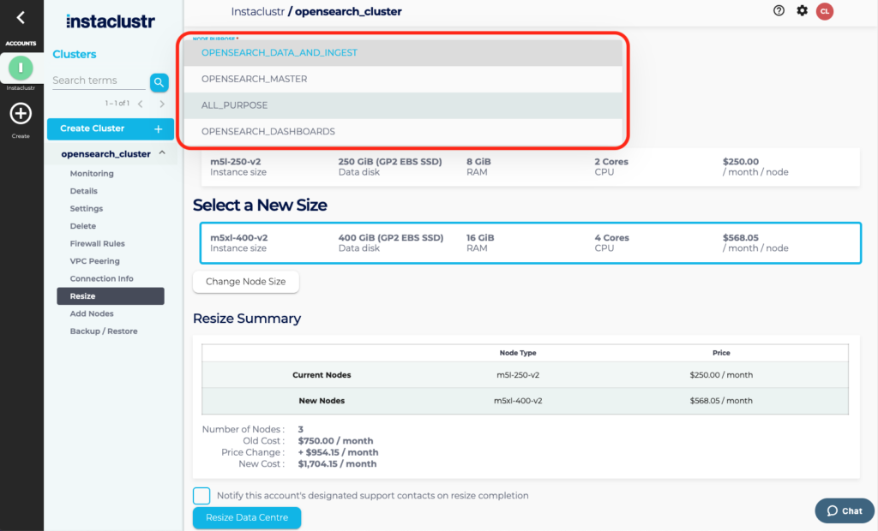Open Firewall Rules in sidebar

[97, 244]
